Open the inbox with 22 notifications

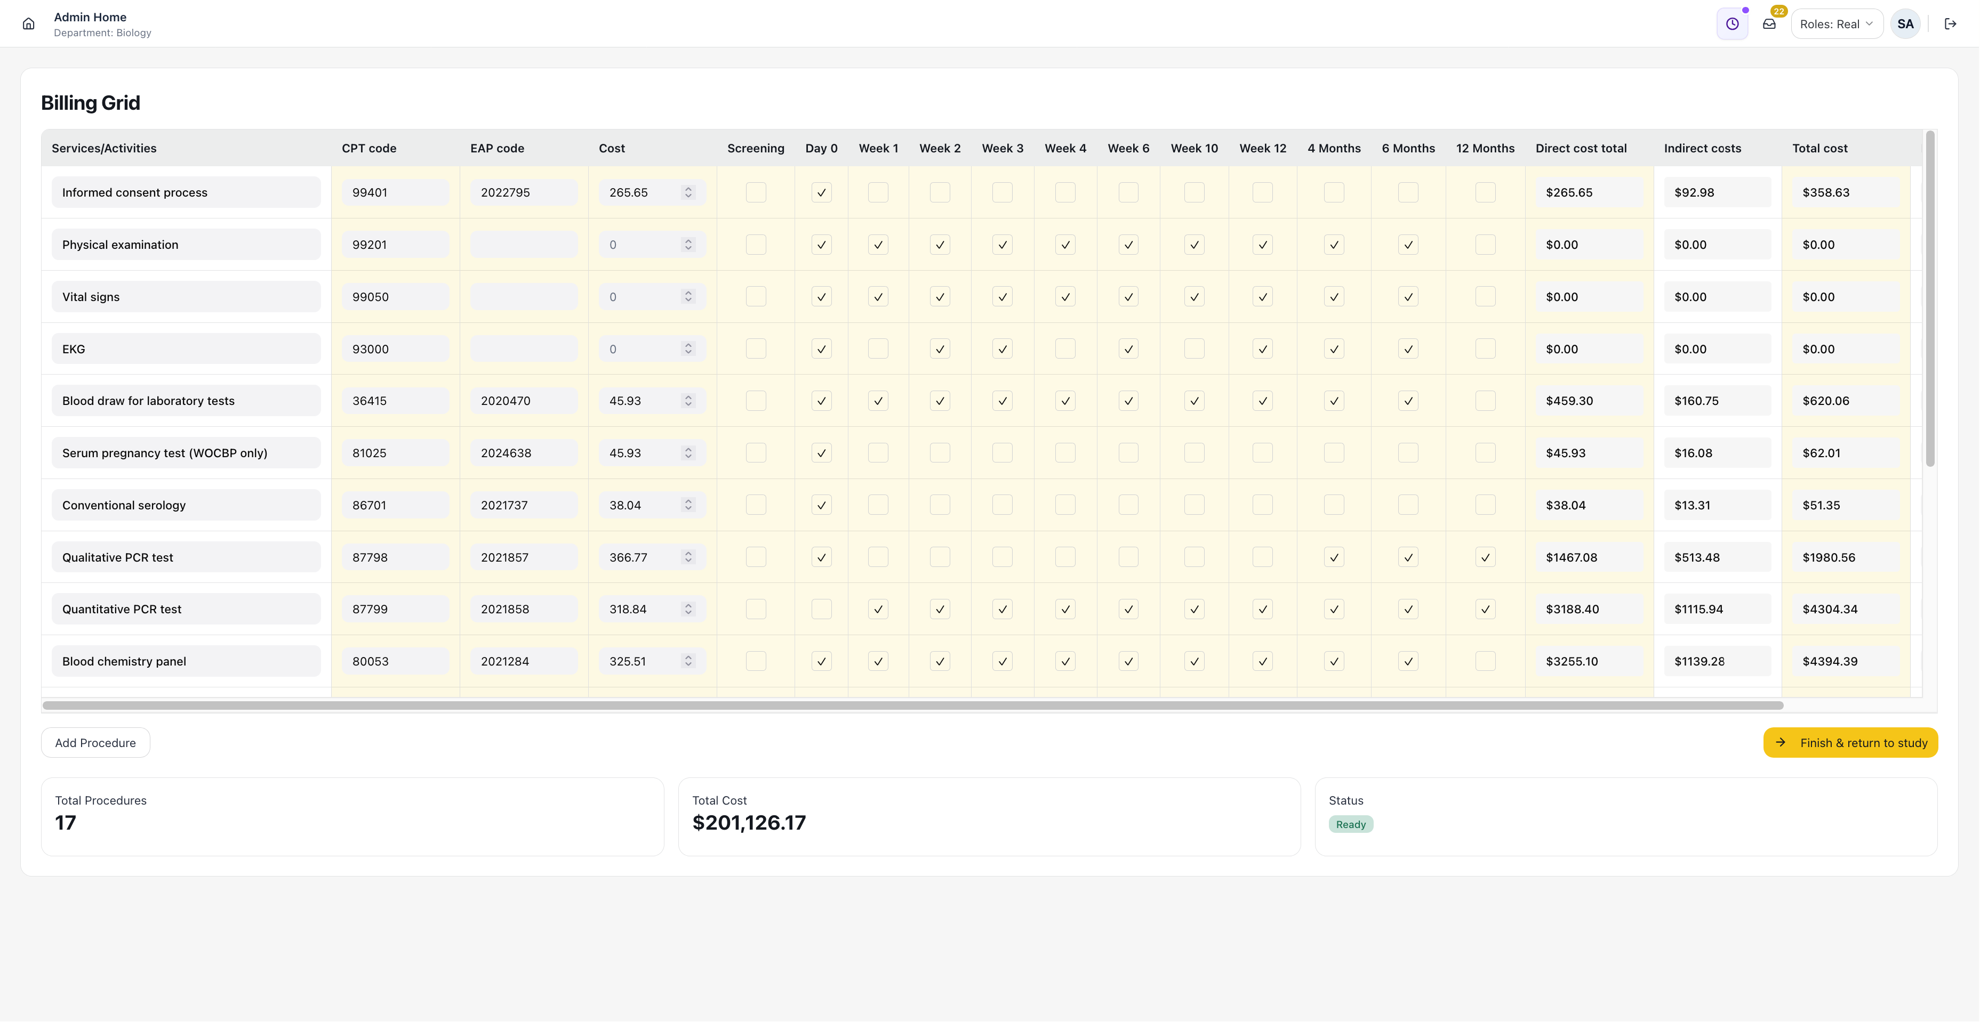coord(1769,24)
